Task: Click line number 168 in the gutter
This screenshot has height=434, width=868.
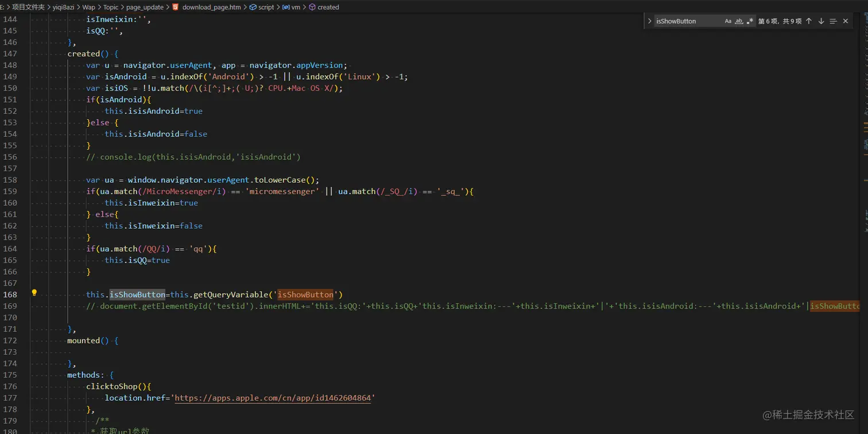Action: pyautogui.click(x=10, y=295)
